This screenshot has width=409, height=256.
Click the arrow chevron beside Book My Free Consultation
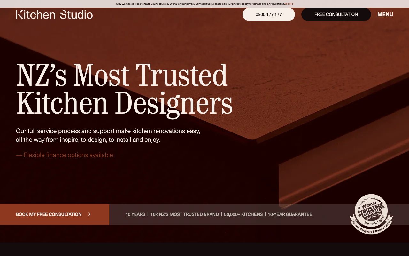89,214
